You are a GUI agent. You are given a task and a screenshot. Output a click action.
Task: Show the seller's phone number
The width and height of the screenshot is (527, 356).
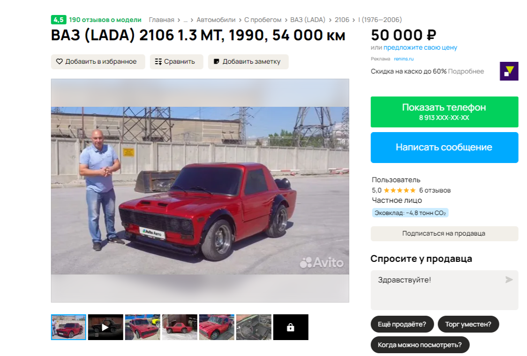444,112
